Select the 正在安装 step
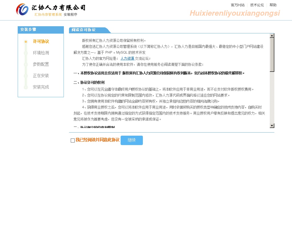This screenshot has height=228, width=292. pyautogui.click(x=41, y=76)
